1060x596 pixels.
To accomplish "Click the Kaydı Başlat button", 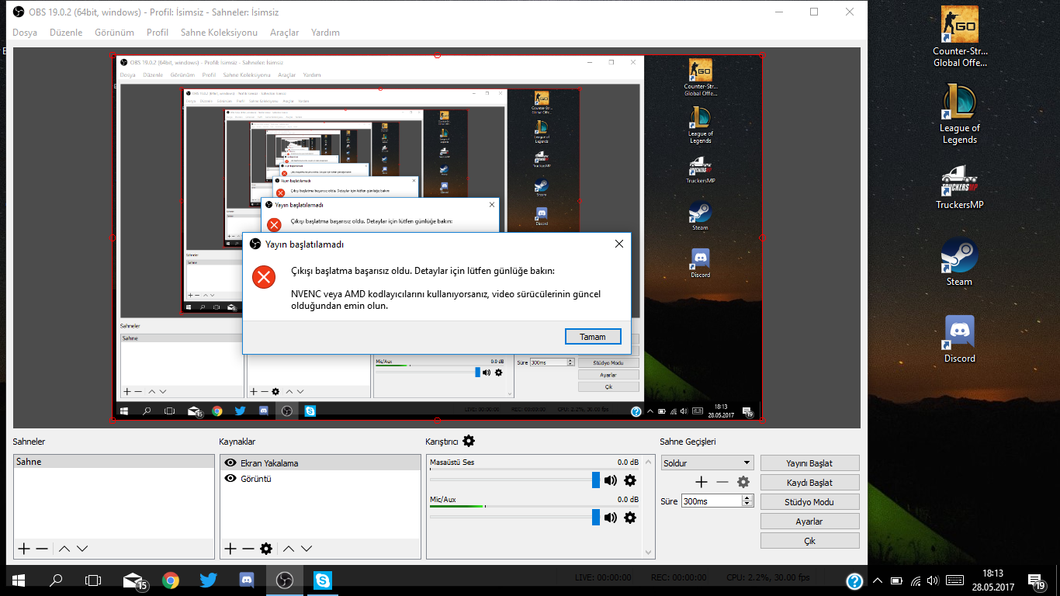I will [809, 483].
